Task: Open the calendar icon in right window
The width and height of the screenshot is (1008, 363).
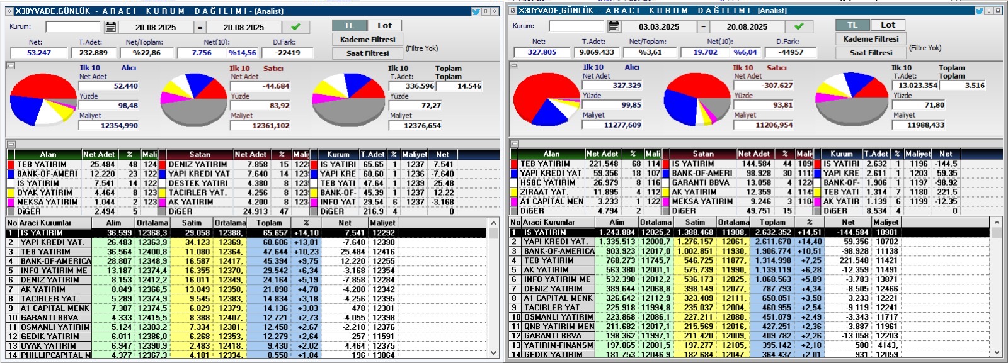Action: tap(614, 26)
